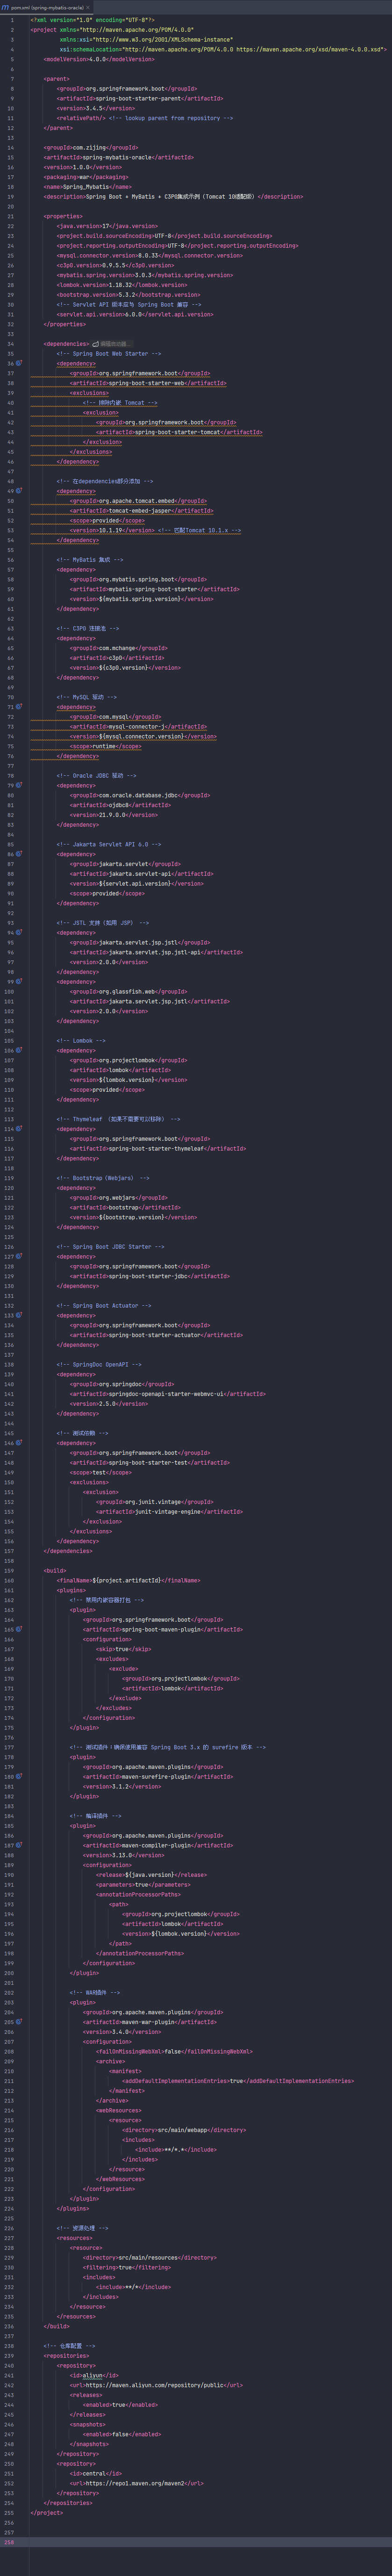Click gutter icon on line 180 maven-surefire-plugin

click(19, 1776)
